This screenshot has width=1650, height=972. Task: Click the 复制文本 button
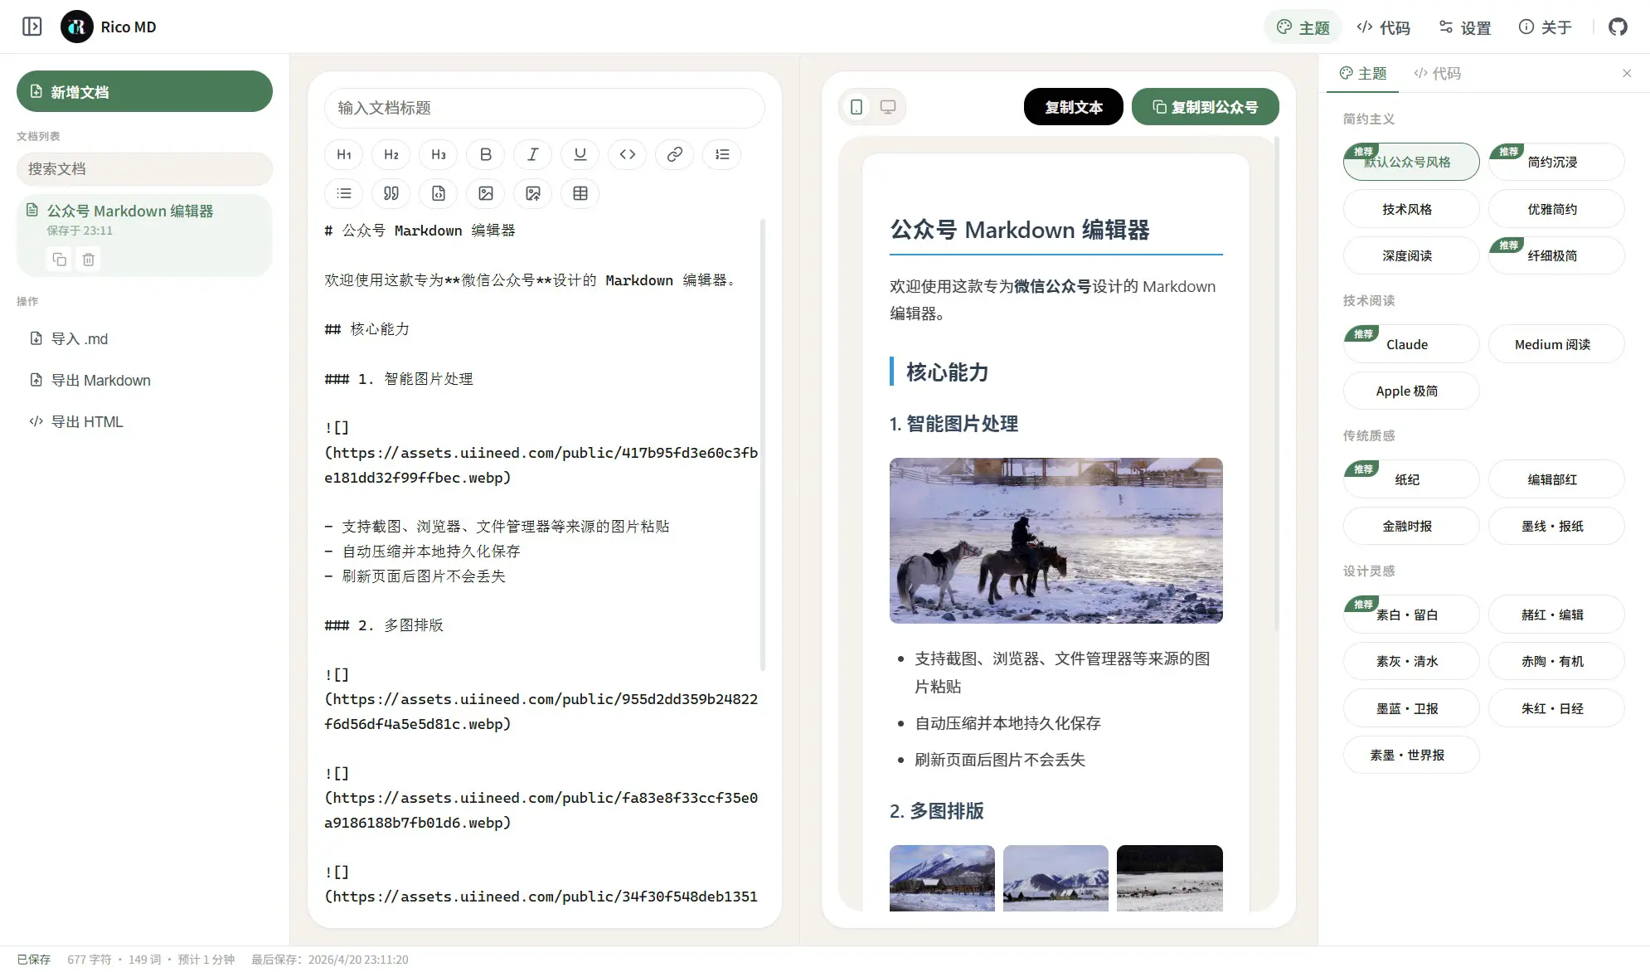coord(1074,107)
